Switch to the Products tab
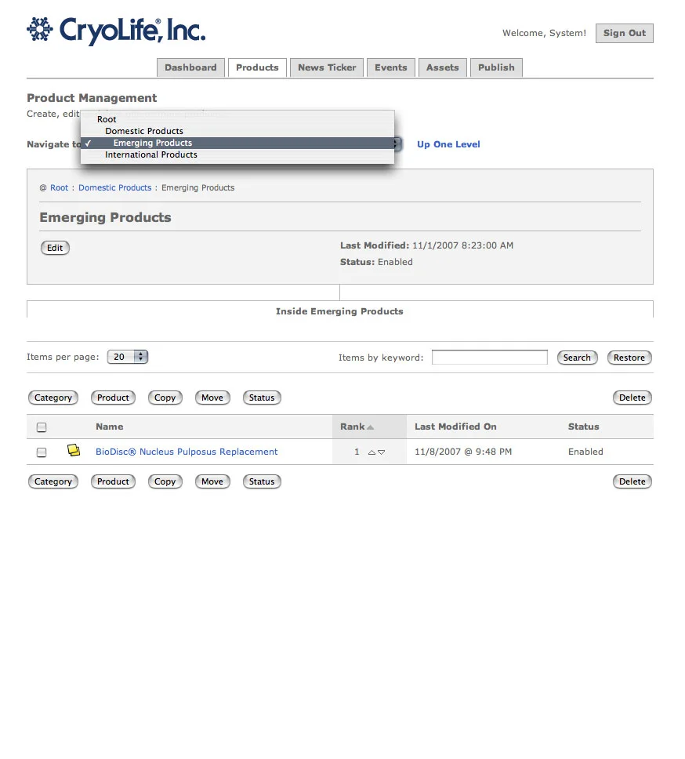The image size is (685, 759). pyautogui.click(x=257, y=67)
